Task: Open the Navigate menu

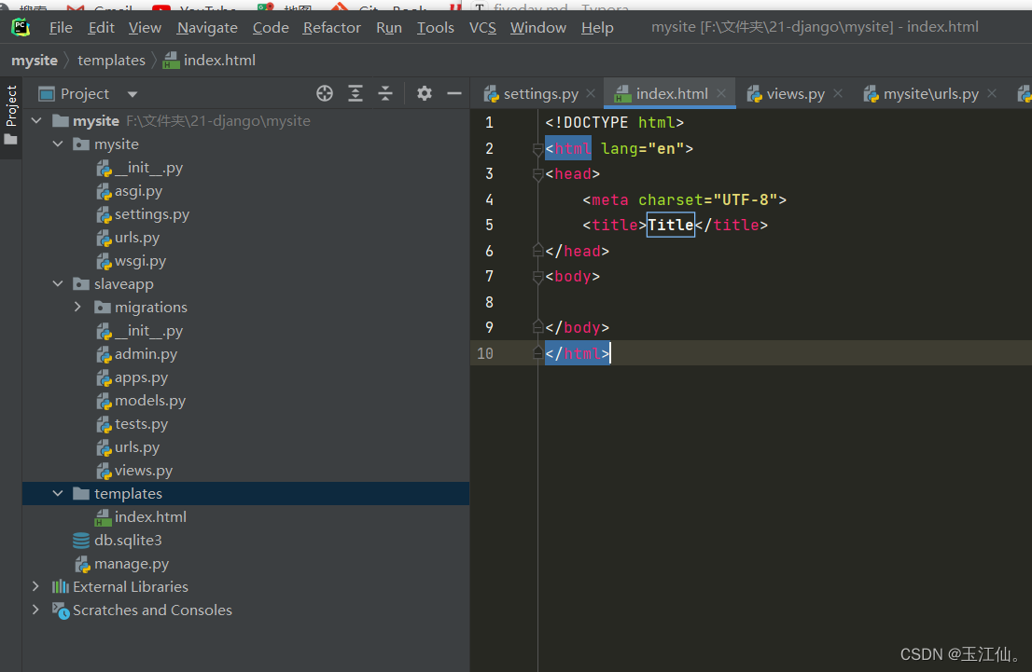Action: click(207, 28)
